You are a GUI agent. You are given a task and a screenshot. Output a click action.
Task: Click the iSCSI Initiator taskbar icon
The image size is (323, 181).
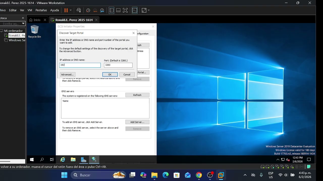pos(94,160)
